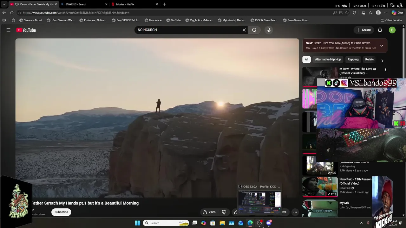The image size is (406, 228).
Task: Open YouTube notifications bell
Action: click(x=380, y=30)
